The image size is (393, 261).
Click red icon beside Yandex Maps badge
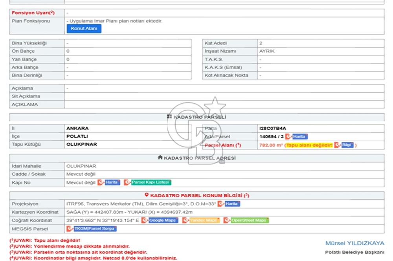coord(185,221)
